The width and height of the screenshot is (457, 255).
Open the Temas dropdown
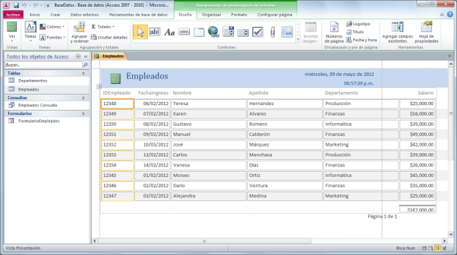pos(30,33)
